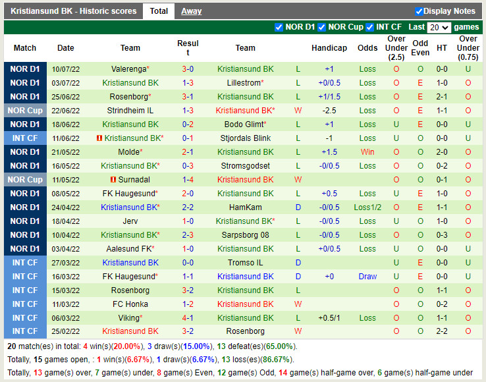Image resolution: width=486 pixels, height=382 pixels.
Task: Open the Last 20 games dropdown
Action: pyautogui.click(x=439, y=27)
